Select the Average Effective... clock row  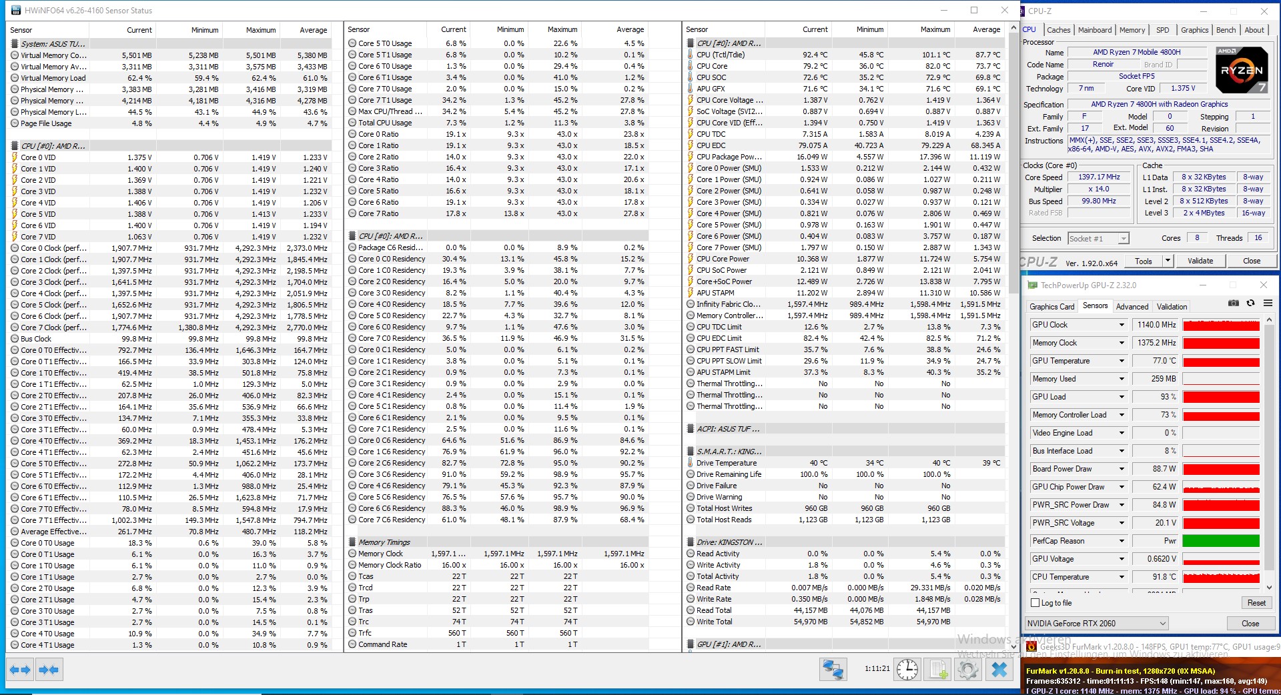(169, 532)
